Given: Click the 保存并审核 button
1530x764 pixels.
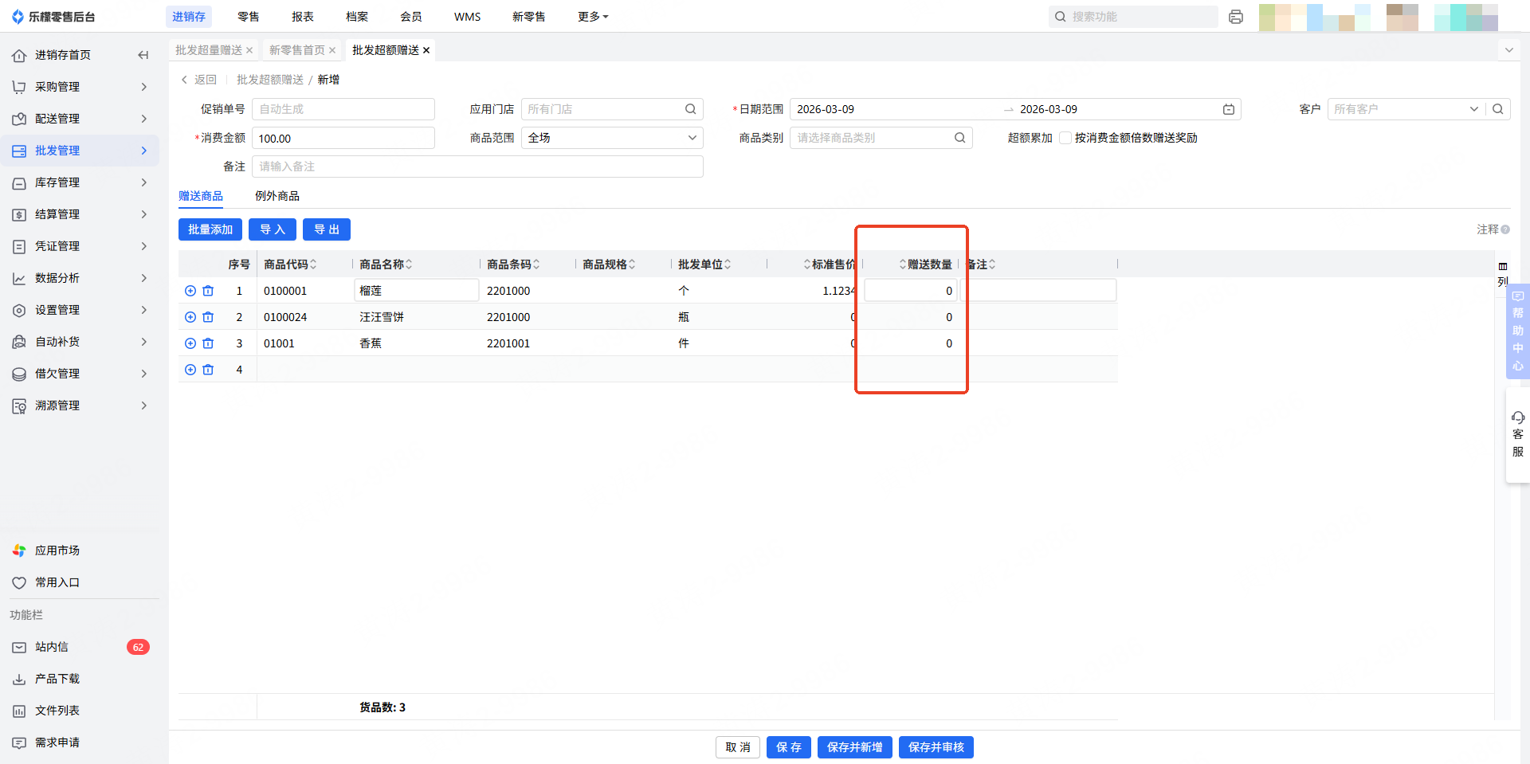Looking at the screenshot, I should pyautogui.click(x=936, y=747).
